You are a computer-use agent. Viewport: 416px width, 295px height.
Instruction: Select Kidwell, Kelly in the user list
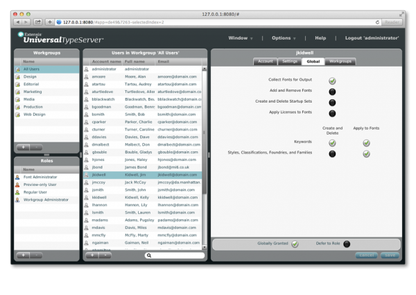click(x=137, y=198)
